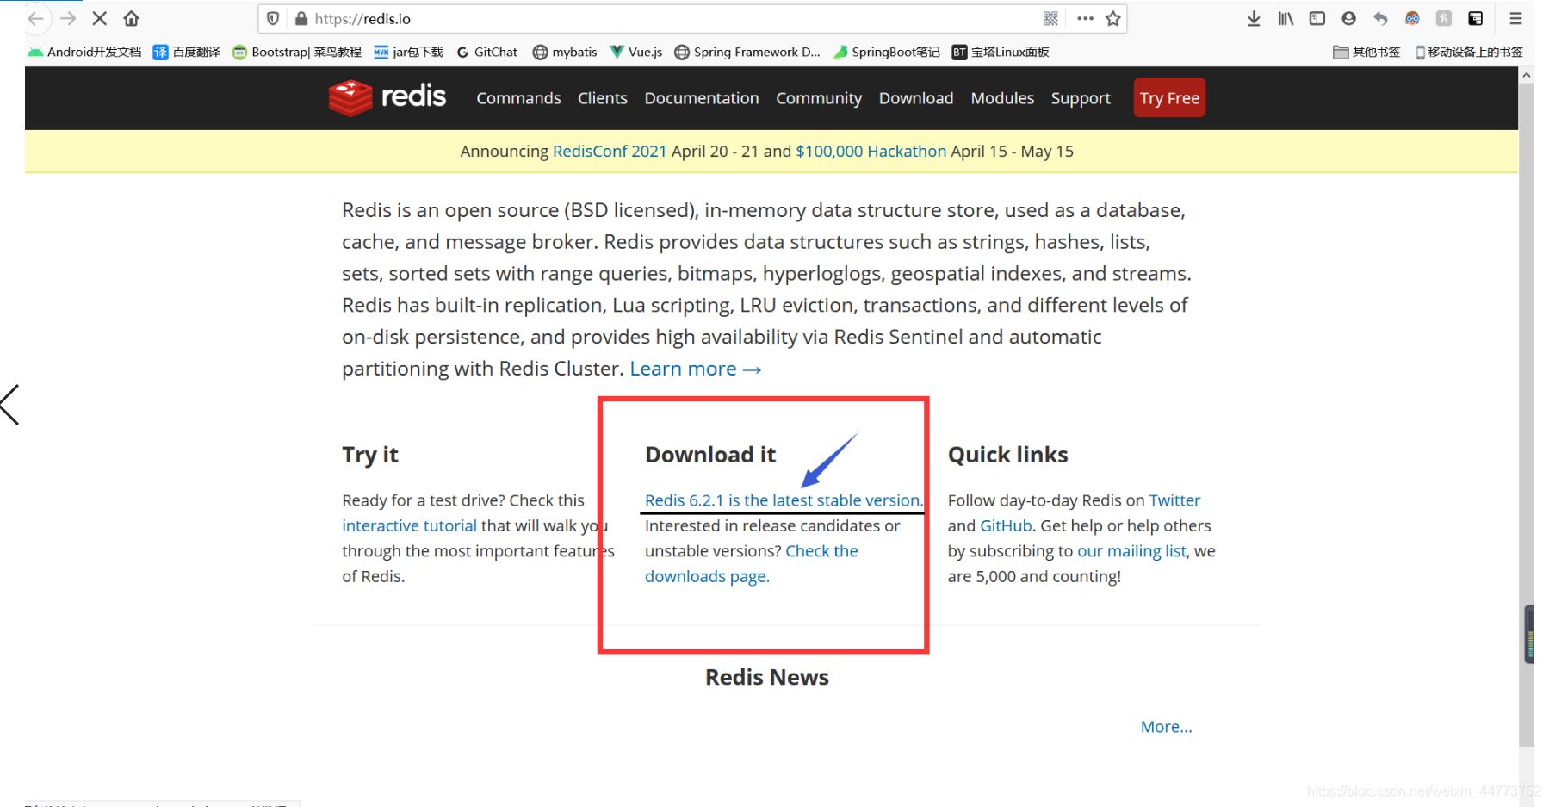This screenshot has width=1549, height=807.
Task: Open our mailing list link
Action: coord(1131,551)
